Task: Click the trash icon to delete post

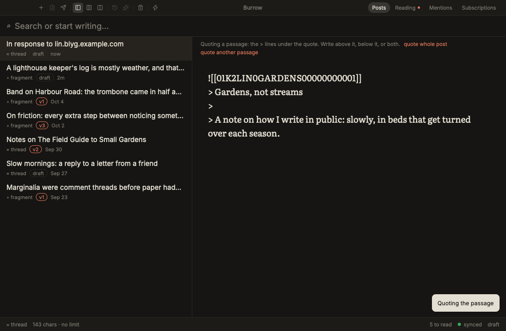Action: [140, 8]
